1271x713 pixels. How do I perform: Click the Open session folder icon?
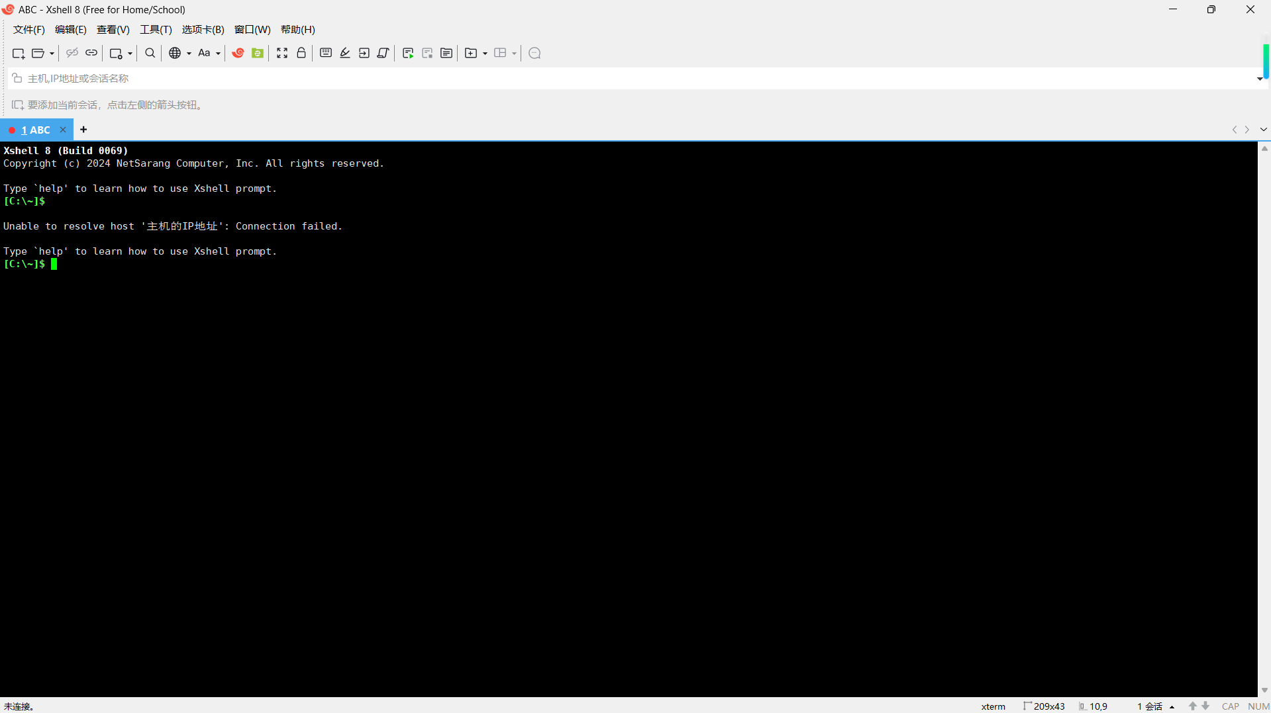click(x=38, y=53)
